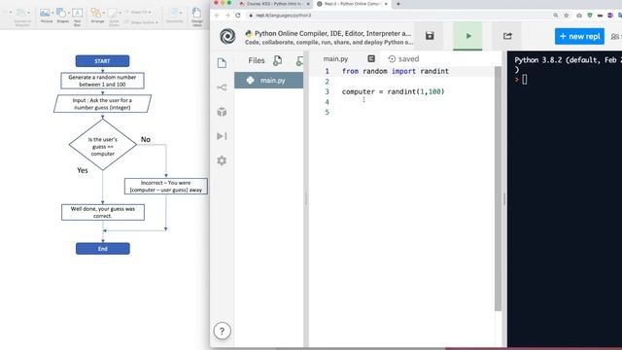Click the No label on the flowchart
Viewport: 622px width, 350px height.
point(146,139)
